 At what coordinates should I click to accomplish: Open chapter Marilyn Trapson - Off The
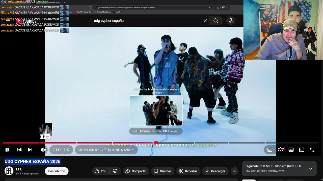pyautogui.click(x=106, y=150)
